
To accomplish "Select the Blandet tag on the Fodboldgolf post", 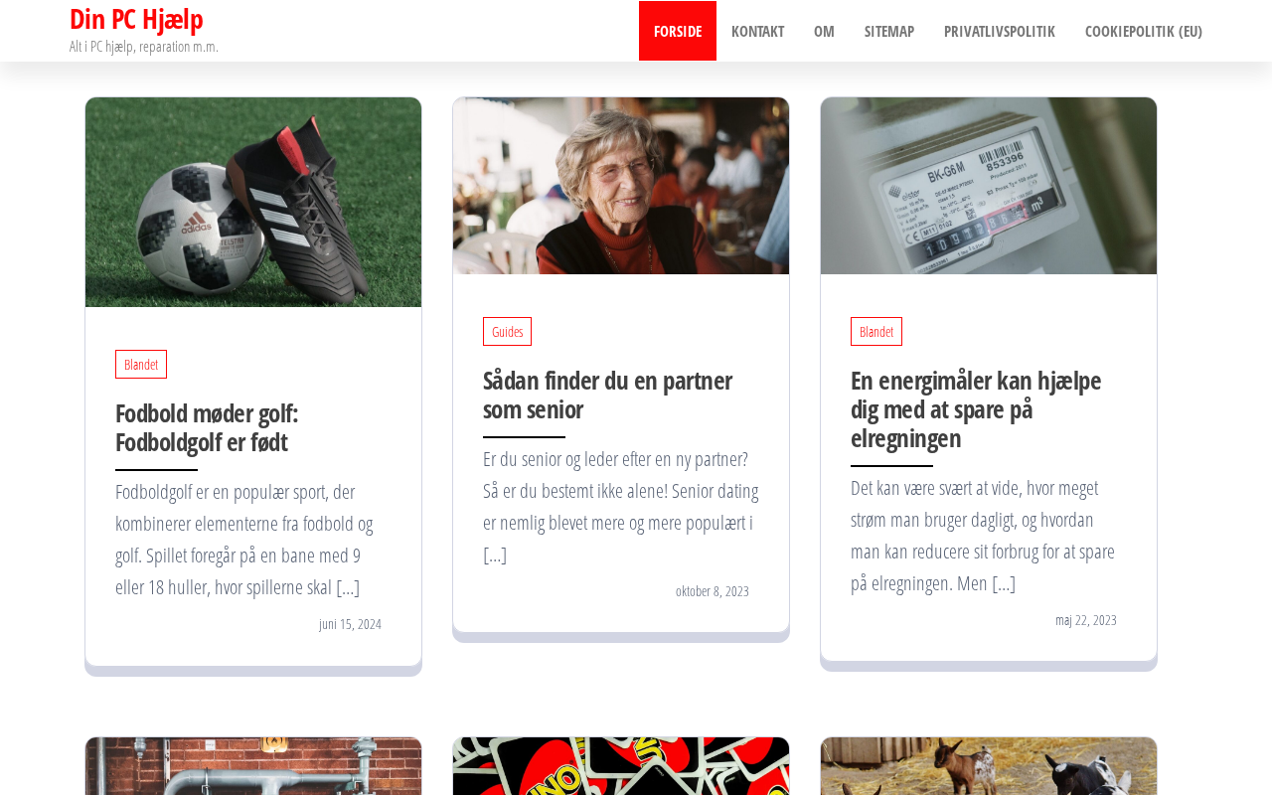I will [141, 365].
